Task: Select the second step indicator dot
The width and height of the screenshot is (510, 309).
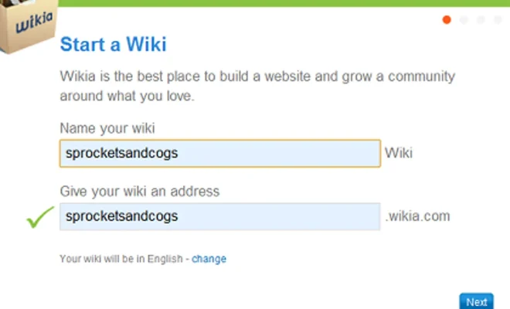Action: click(x=464, y=20)
